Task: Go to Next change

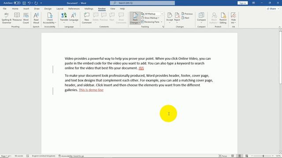Action: pos(186,18)
